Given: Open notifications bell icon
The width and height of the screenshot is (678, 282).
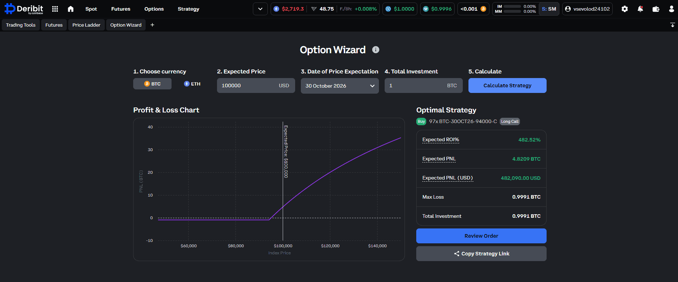Looking at the screenshot, I should click(640, 9).
